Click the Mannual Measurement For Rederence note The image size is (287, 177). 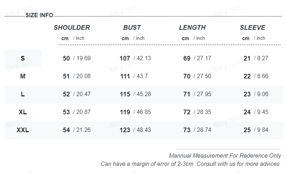point(225,156)
